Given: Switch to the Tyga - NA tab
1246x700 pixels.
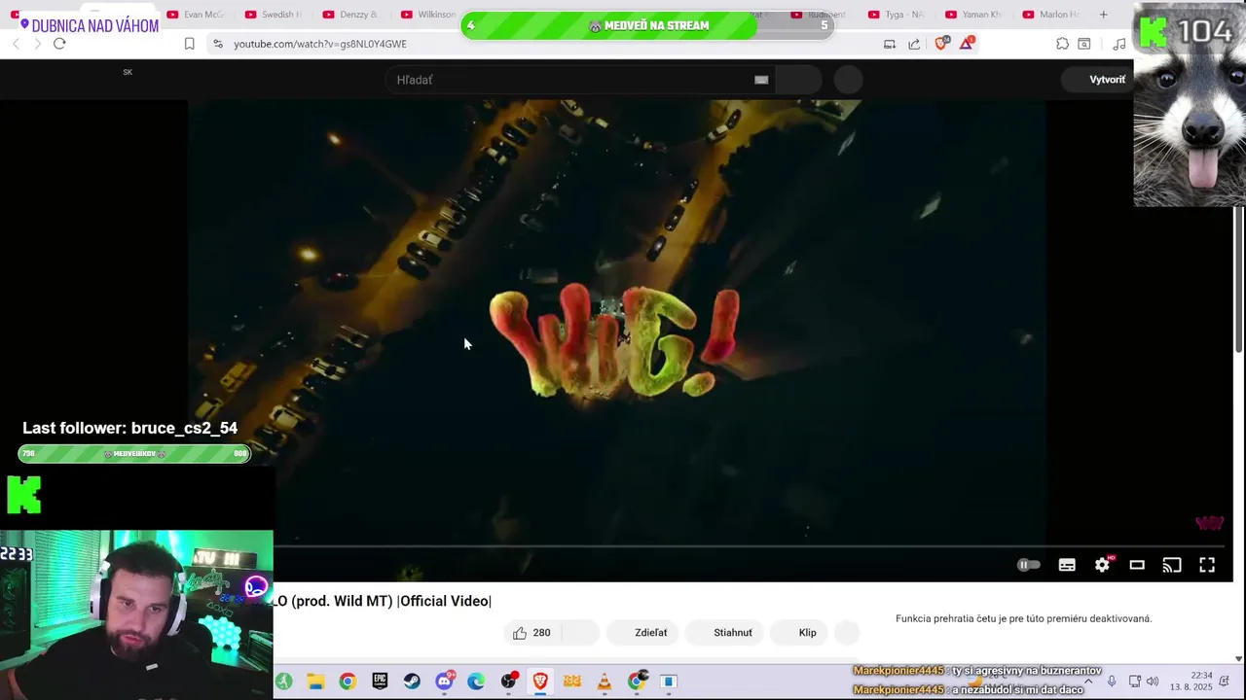Looking at the screenshot, I should pyautogui.click(x=896, y=15).
